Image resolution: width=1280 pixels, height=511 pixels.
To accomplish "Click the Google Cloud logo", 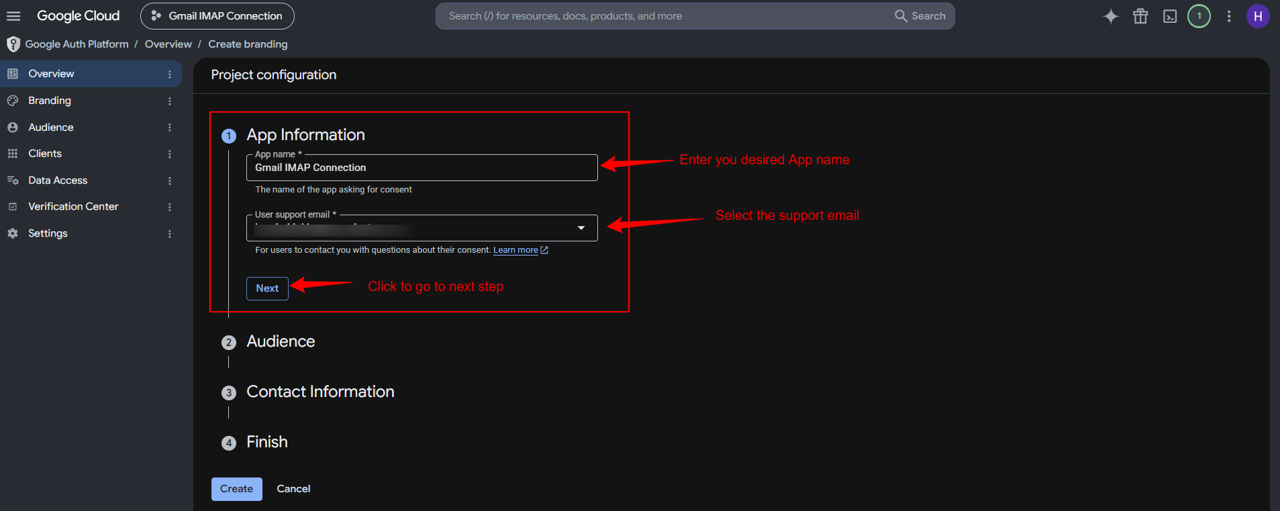I will 78,16.
